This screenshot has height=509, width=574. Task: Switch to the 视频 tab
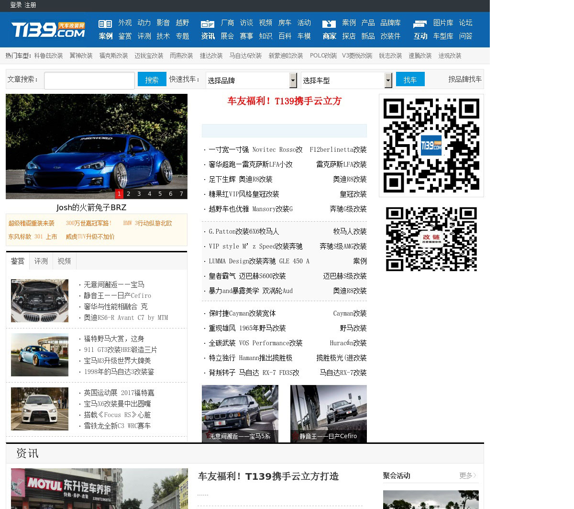64,261
